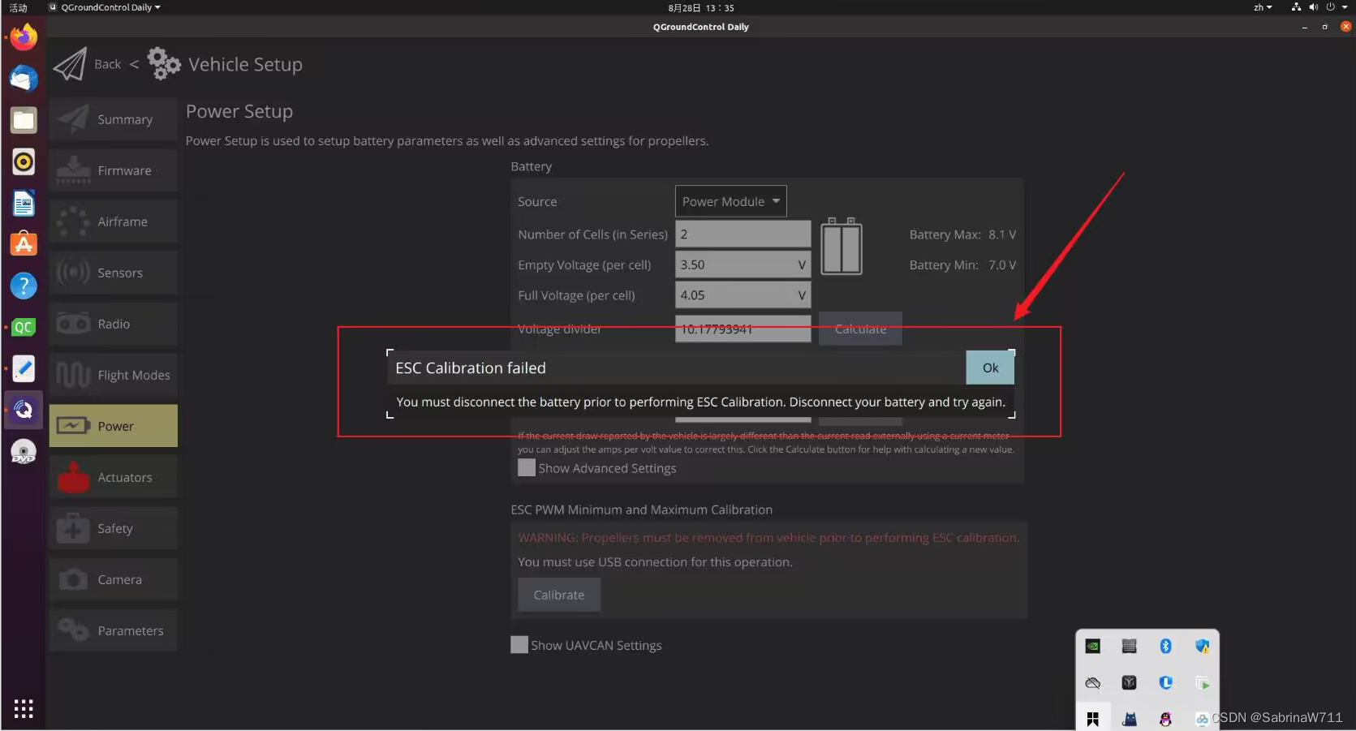This screenshot has height=731, width=1356.
Task: Open the text editor pencil icon in dock
Action: [x=24, y=368]
